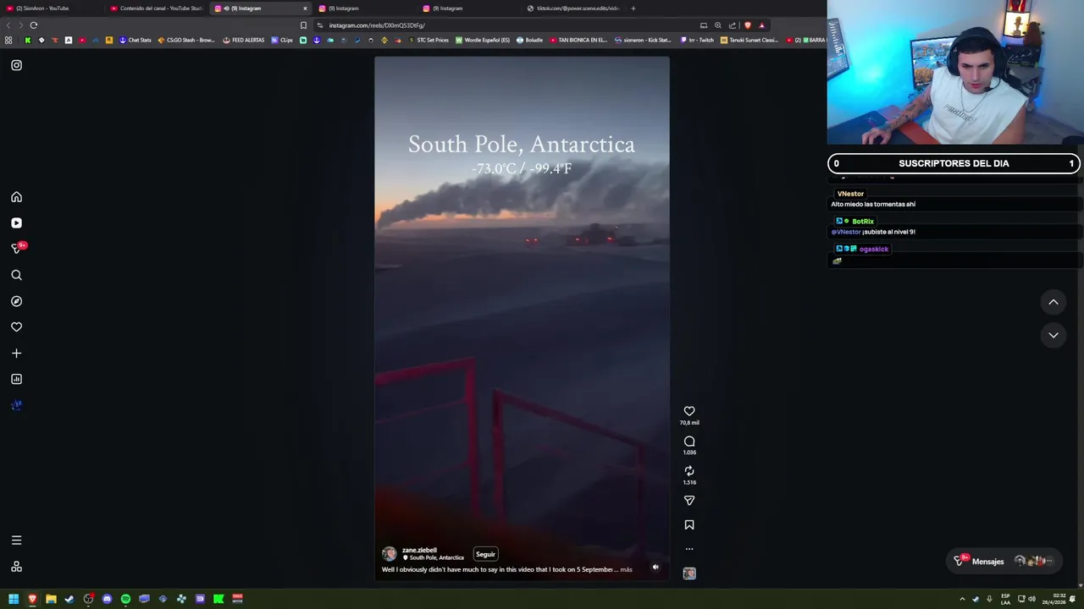Open Windows notification center
1084x609 pixels.
point(1073,599)
